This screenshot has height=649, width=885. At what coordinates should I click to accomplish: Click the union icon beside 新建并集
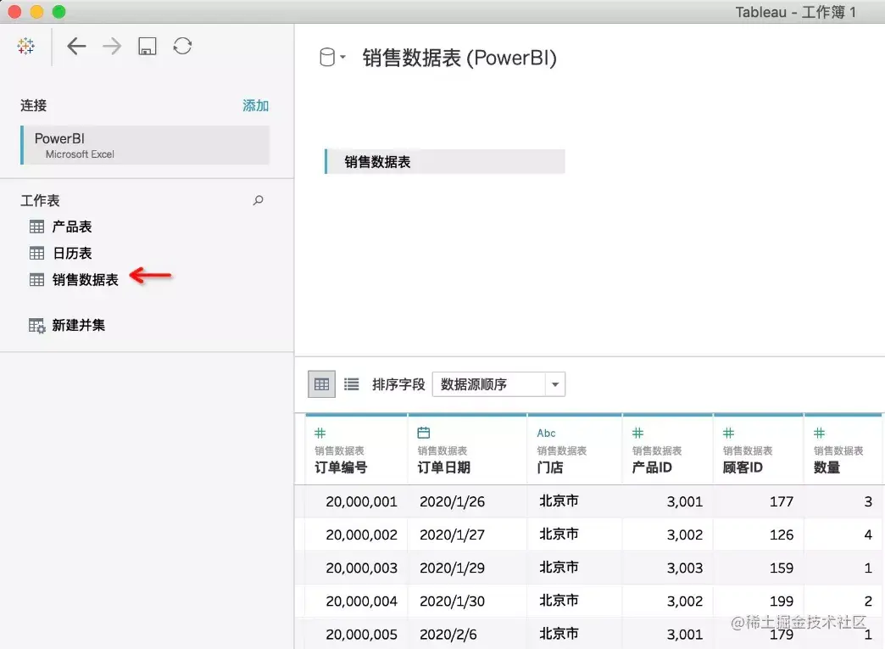pyautogui.click(x=37, y=326)
